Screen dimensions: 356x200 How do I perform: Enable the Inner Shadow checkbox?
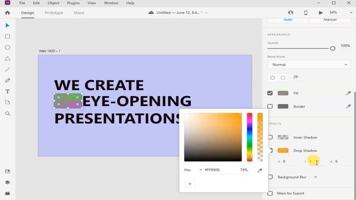click(270, 137)
